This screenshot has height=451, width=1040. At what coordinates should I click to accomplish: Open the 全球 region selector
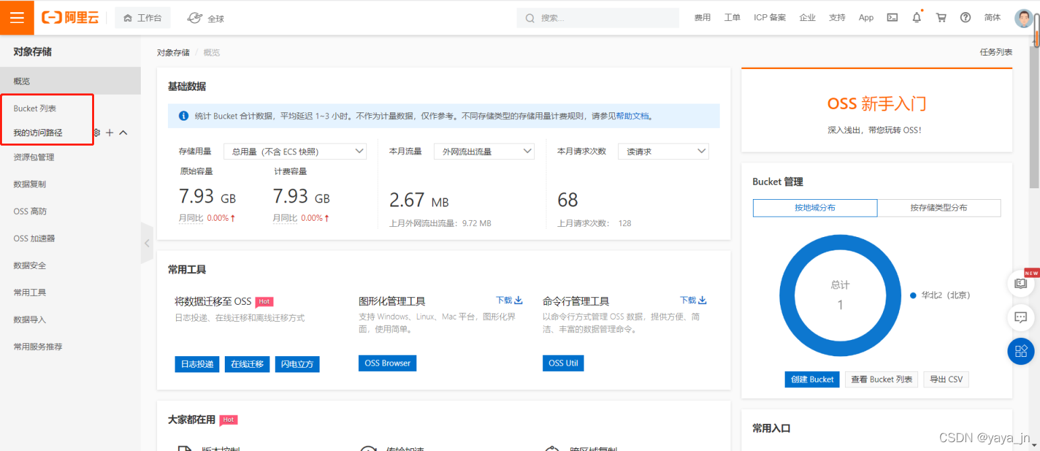205,18
